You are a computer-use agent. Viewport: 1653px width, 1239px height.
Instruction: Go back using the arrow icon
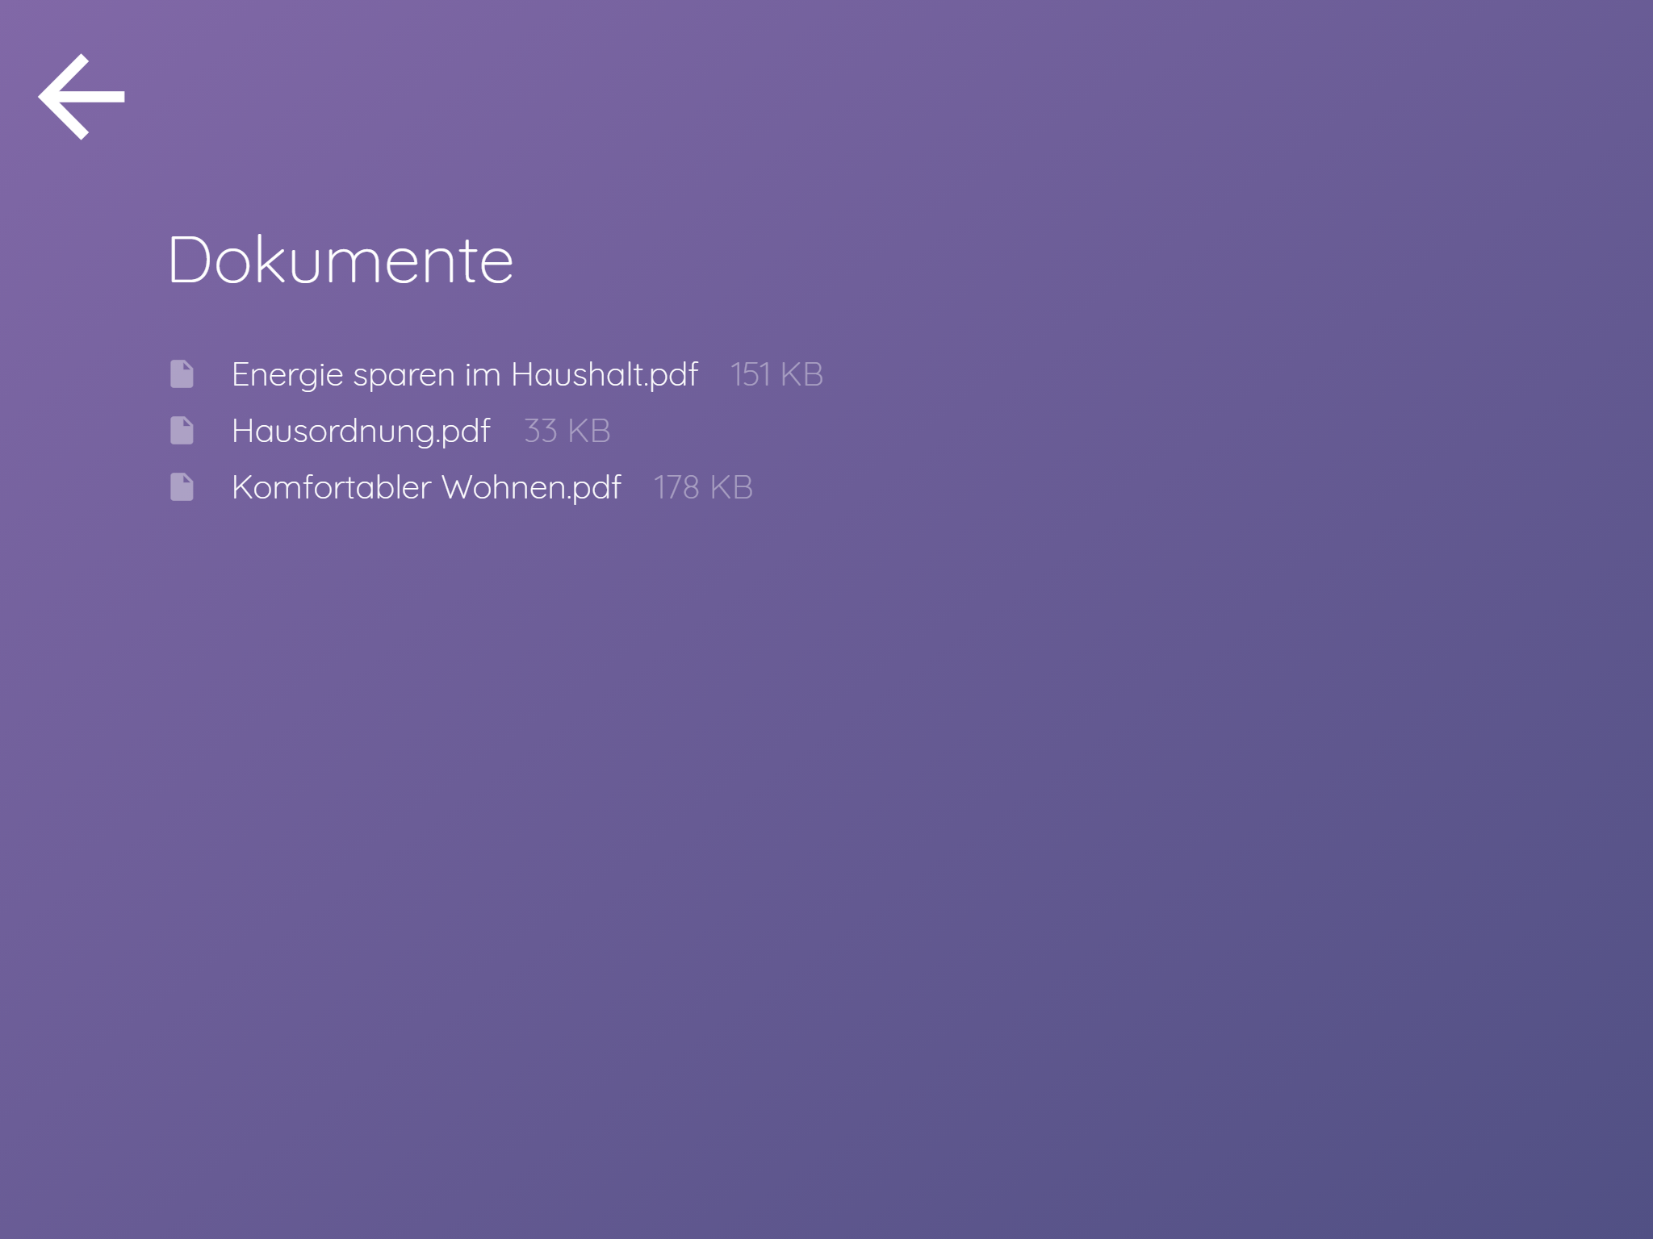pyautogui.click(x=82, y=97)
